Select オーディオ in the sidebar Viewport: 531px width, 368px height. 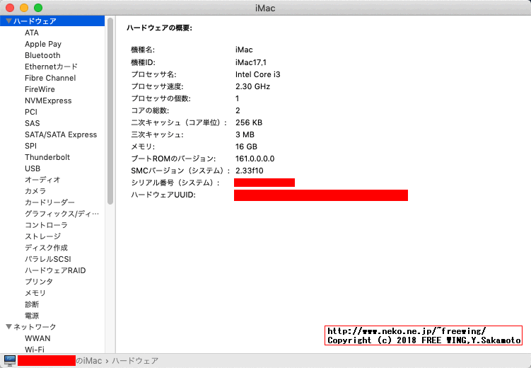tap(42, 180)
